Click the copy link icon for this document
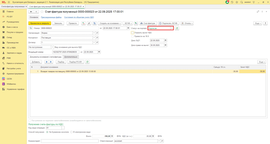270x144 pixels. [258, 12]
